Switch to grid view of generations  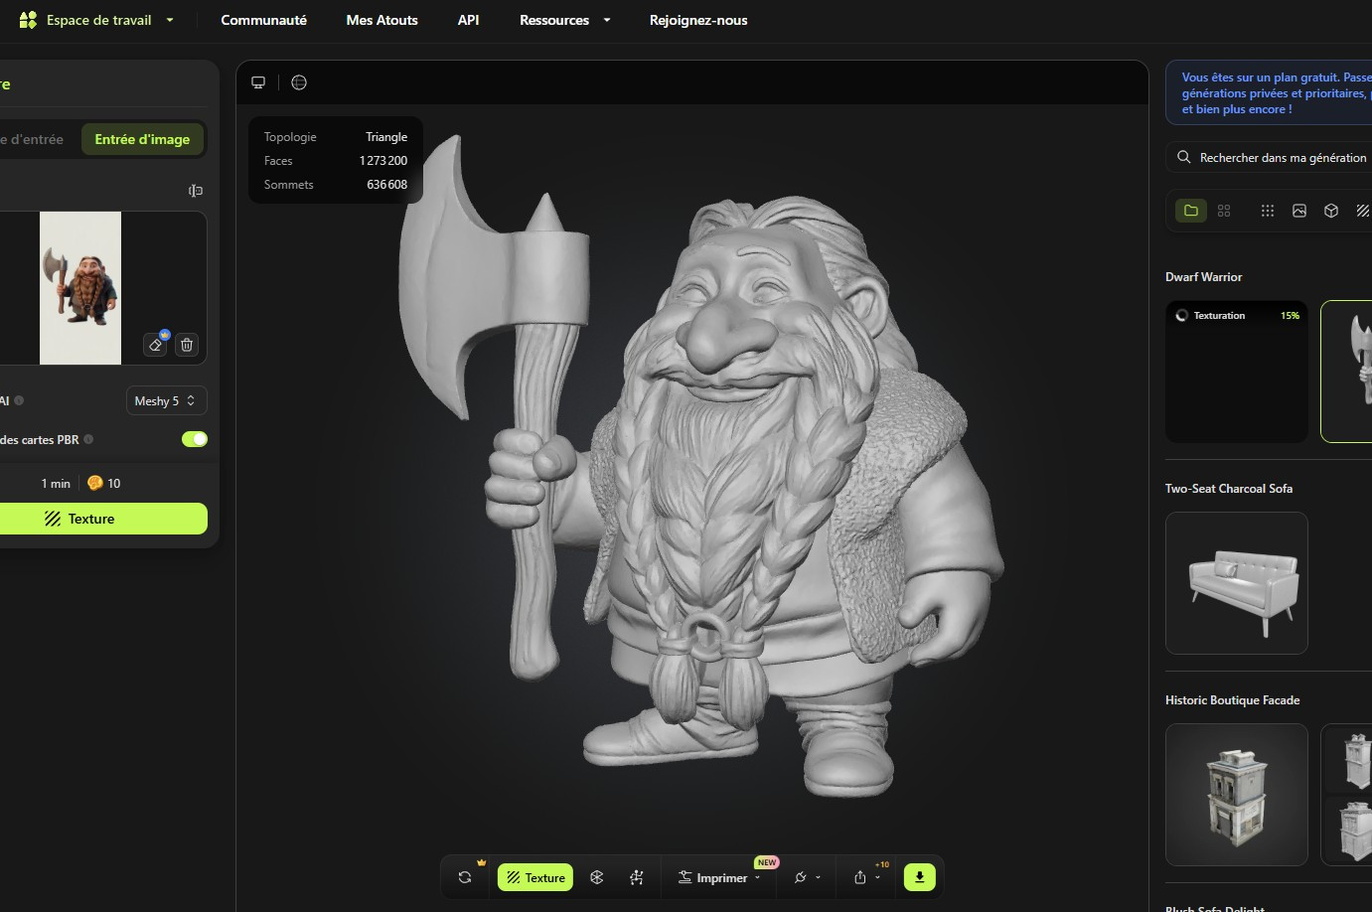pyautogui.click(x=1224, y=211)
